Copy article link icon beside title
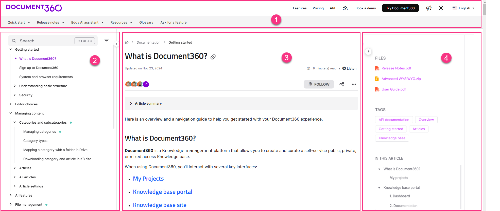 [x=213, y=57]
